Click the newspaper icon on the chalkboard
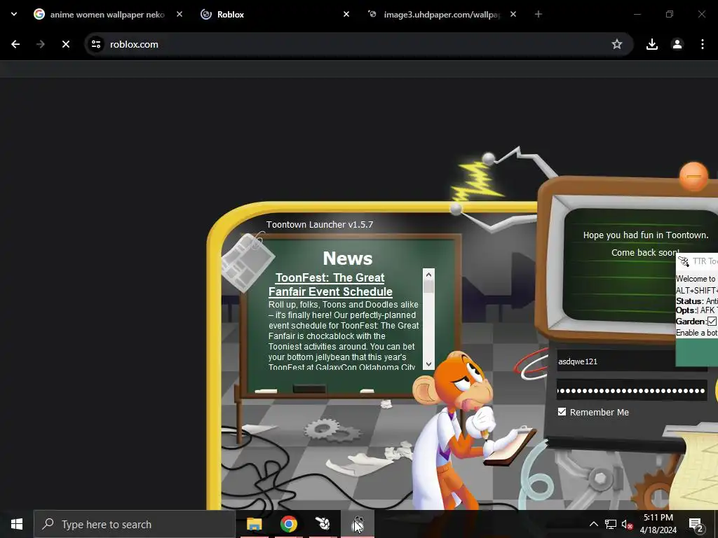This screenshot has height=538, width=718. pyautogui.click(x=248, y=262)
